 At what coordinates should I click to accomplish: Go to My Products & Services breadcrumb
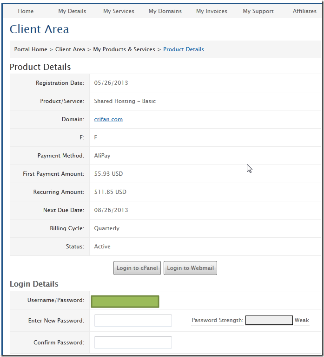(124, 49)
